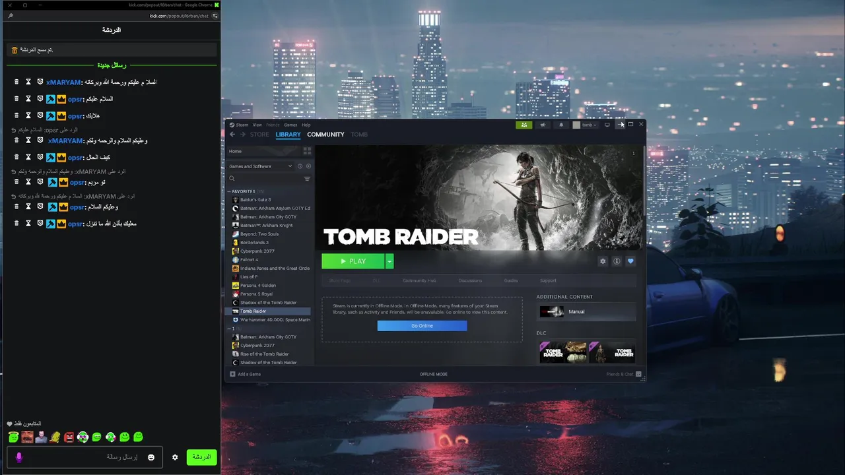Open the TOMB profile tab
Viewport: 845px width, 475px height.
click(359, 135)
